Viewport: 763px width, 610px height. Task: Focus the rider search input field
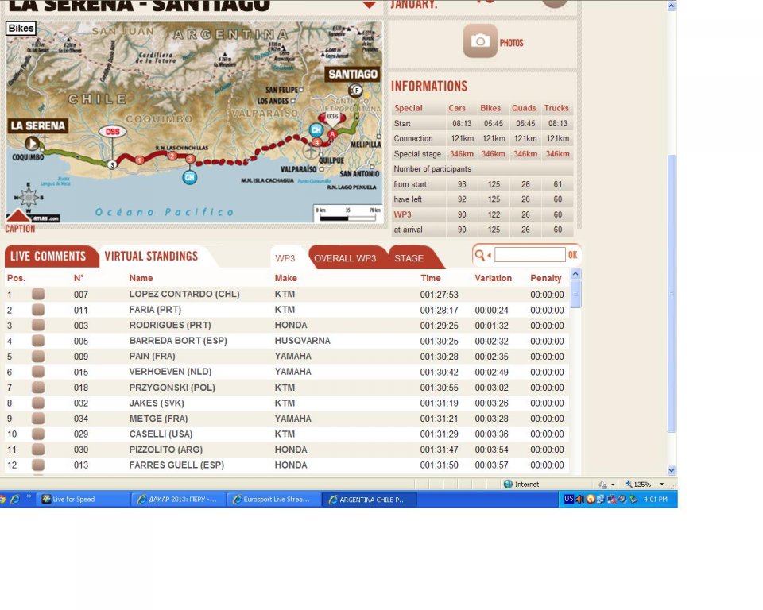click(x=530, y=255)
